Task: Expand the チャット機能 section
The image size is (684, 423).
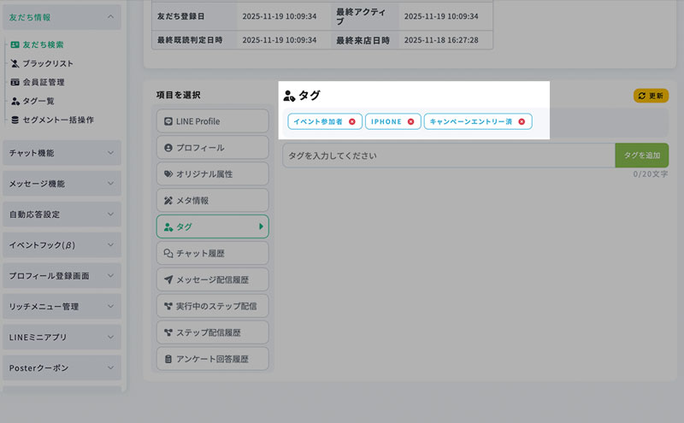Action: point(62,153)
